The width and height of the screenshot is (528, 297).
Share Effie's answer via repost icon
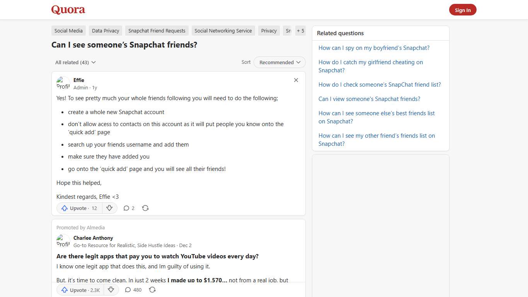(145, 208)
